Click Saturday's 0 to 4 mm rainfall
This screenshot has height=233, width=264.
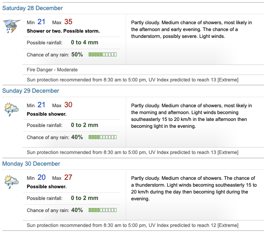point(84,42)
